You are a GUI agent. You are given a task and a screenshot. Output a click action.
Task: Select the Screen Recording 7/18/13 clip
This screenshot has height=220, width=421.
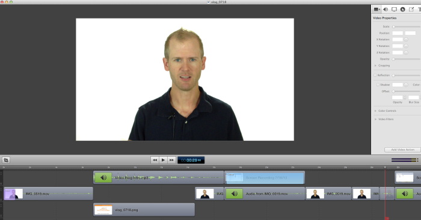[265, 177]
